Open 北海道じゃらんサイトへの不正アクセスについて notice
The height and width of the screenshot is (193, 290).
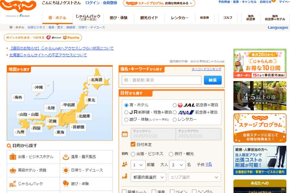point(48,55)
